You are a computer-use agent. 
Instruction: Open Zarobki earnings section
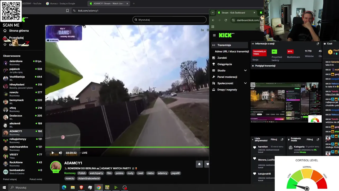click(222, 58)
